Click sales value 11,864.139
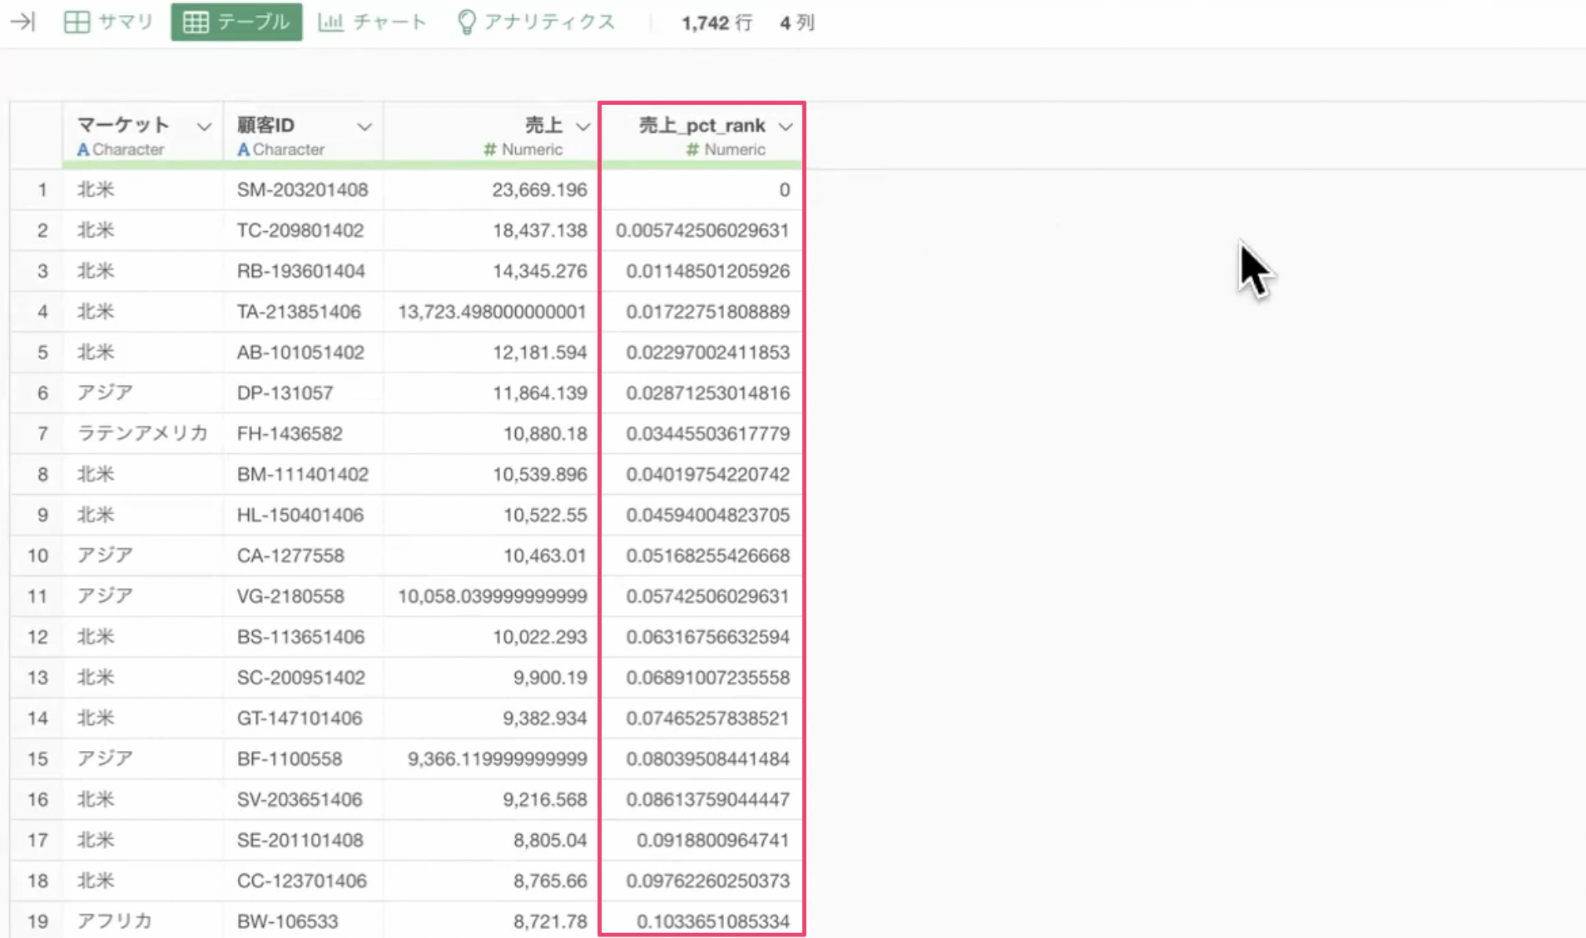Screen dimensions: 1586x938 [x=539, y=392]
